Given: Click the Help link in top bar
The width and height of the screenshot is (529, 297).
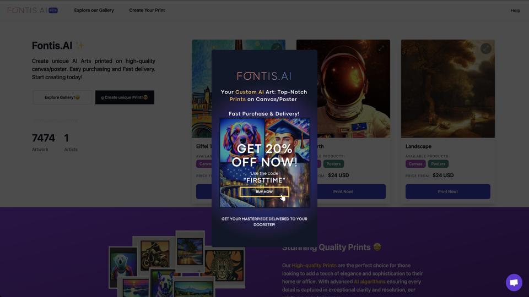Looking at the screenshot, I should [515, 10].
